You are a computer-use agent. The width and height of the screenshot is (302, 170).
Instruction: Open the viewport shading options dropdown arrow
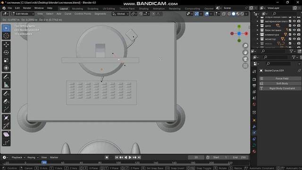[246, 14]
